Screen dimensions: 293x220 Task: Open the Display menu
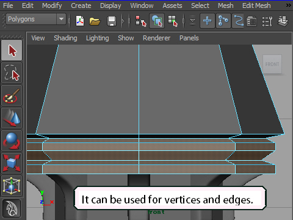tap(110, 5)
